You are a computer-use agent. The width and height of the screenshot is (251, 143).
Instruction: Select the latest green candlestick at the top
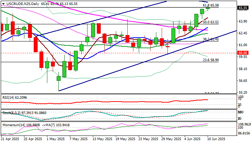(x=208, y=8)
